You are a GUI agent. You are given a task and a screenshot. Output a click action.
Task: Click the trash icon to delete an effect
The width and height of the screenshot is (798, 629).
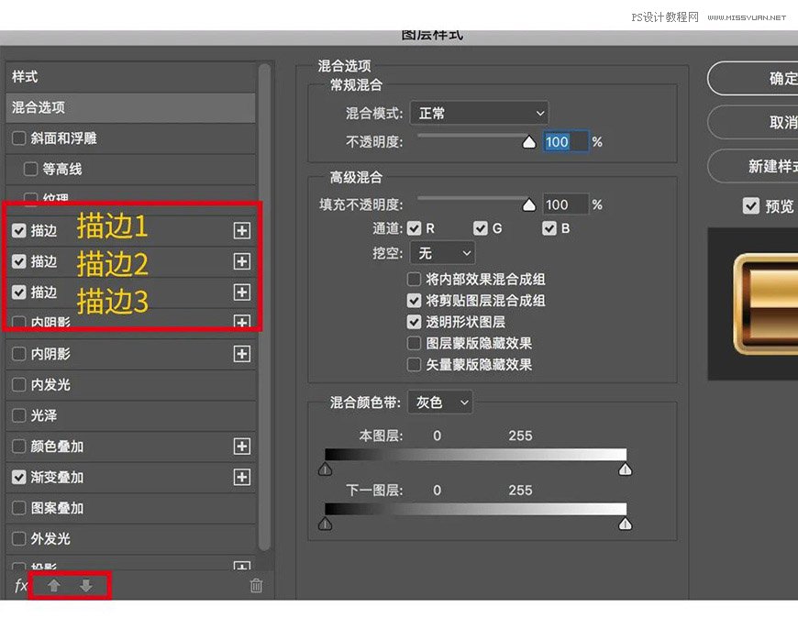click(x=257, y=586)
